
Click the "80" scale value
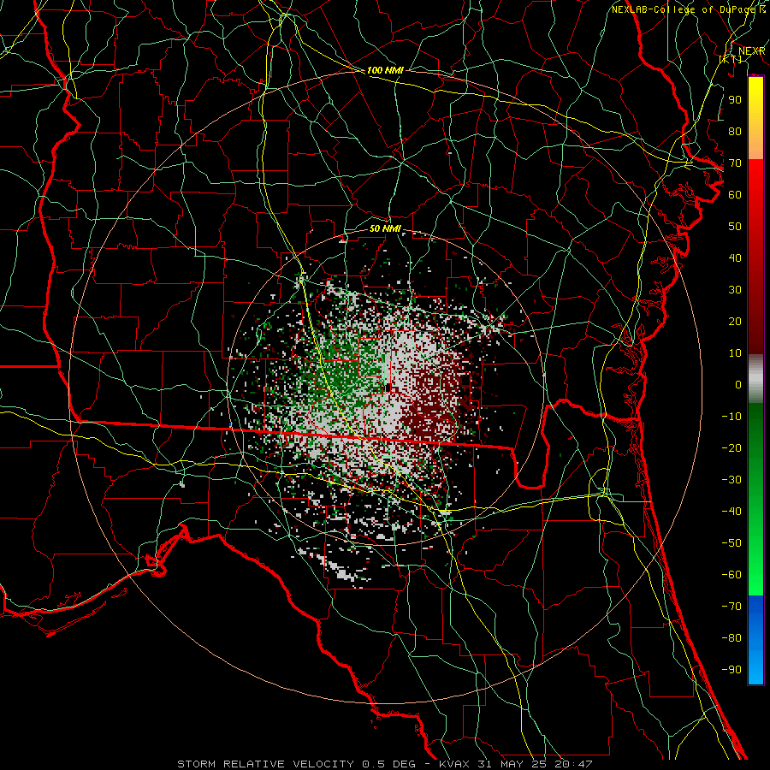tap(735, 131)
